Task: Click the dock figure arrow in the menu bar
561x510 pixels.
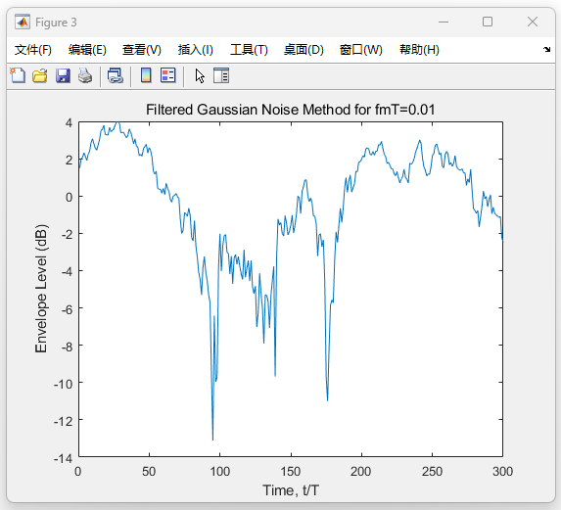Action: [546, 49]
